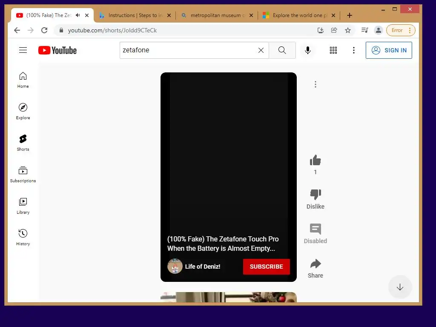Image resolution: width=436 pixels, height=327 pixels.
Task: Click the Zetafone Touch Pro video title
Action: click(x=223, y=244)
